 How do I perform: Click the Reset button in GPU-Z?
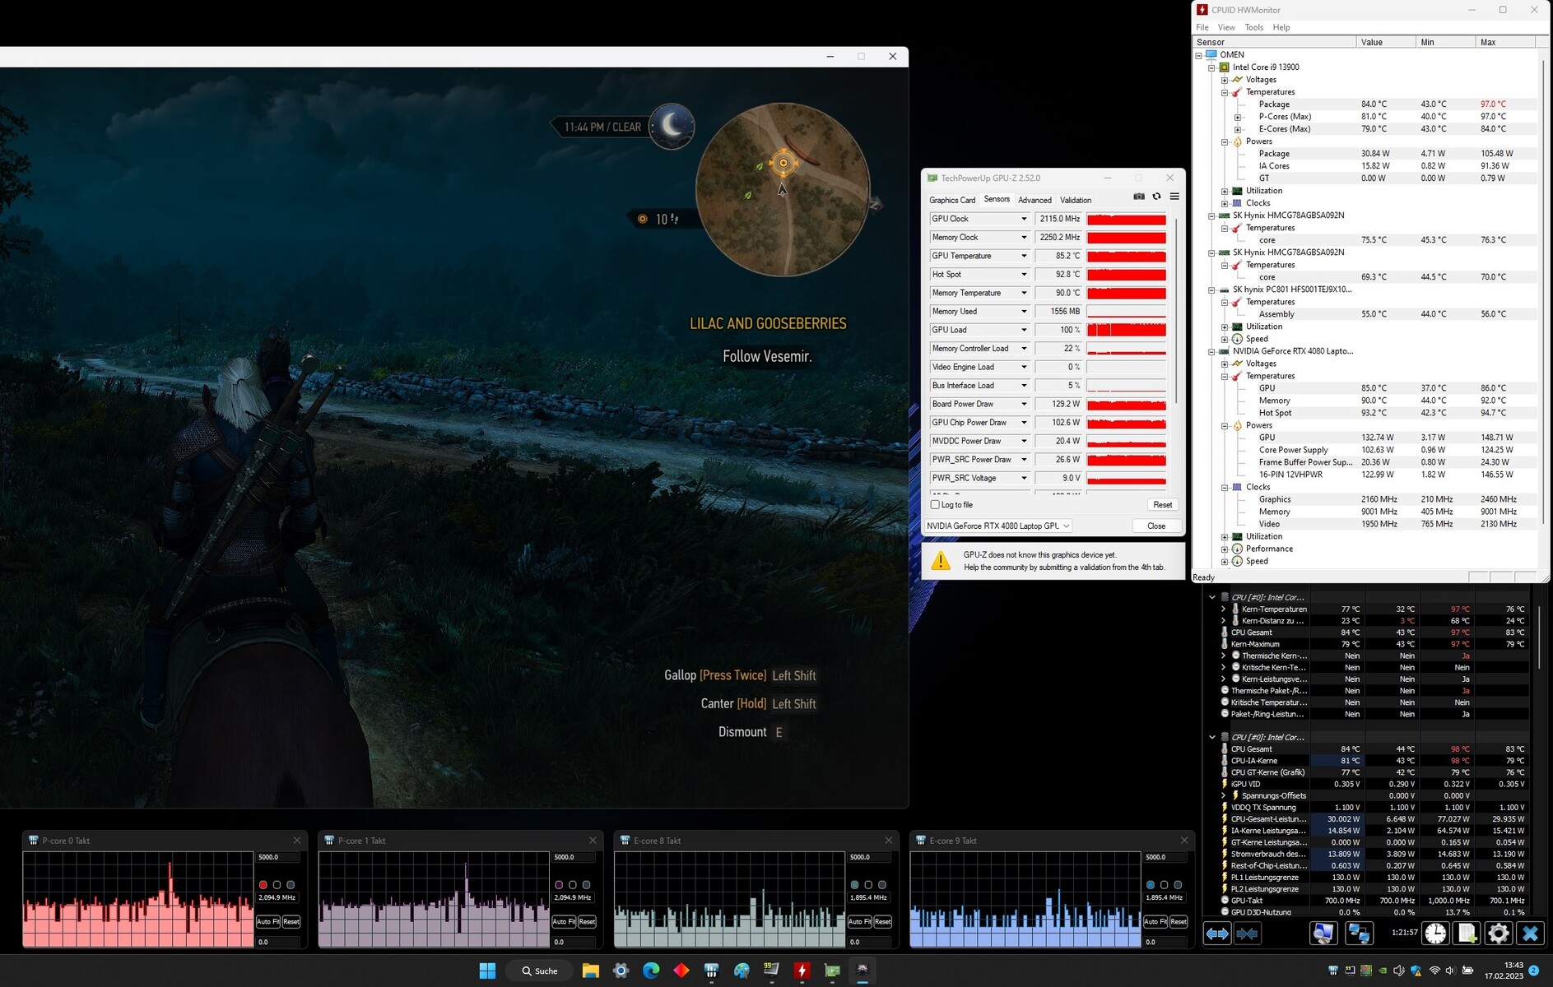(1162, 504)
